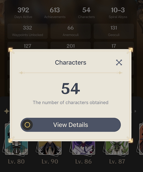
Task: Click the View Details button
Action: point(71,125)
